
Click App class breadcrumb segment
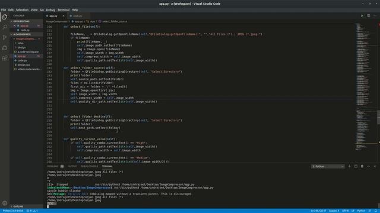(93, 21)
